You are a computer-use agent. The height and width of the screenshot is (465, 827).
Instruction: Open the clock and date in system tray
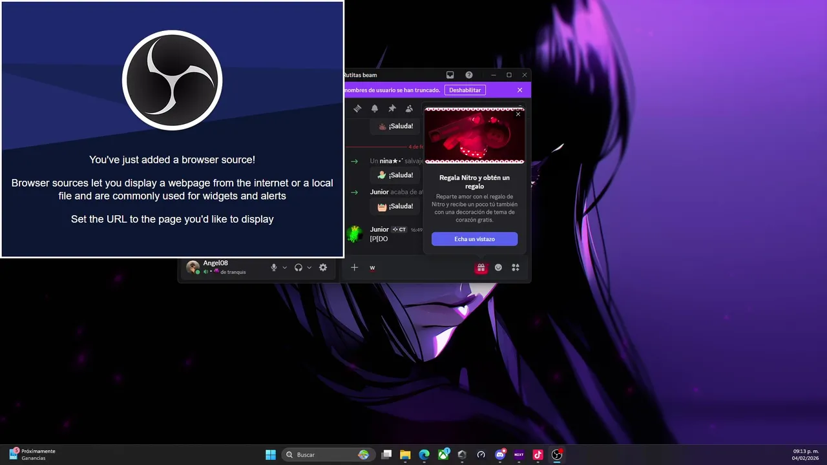click(806, 455)
